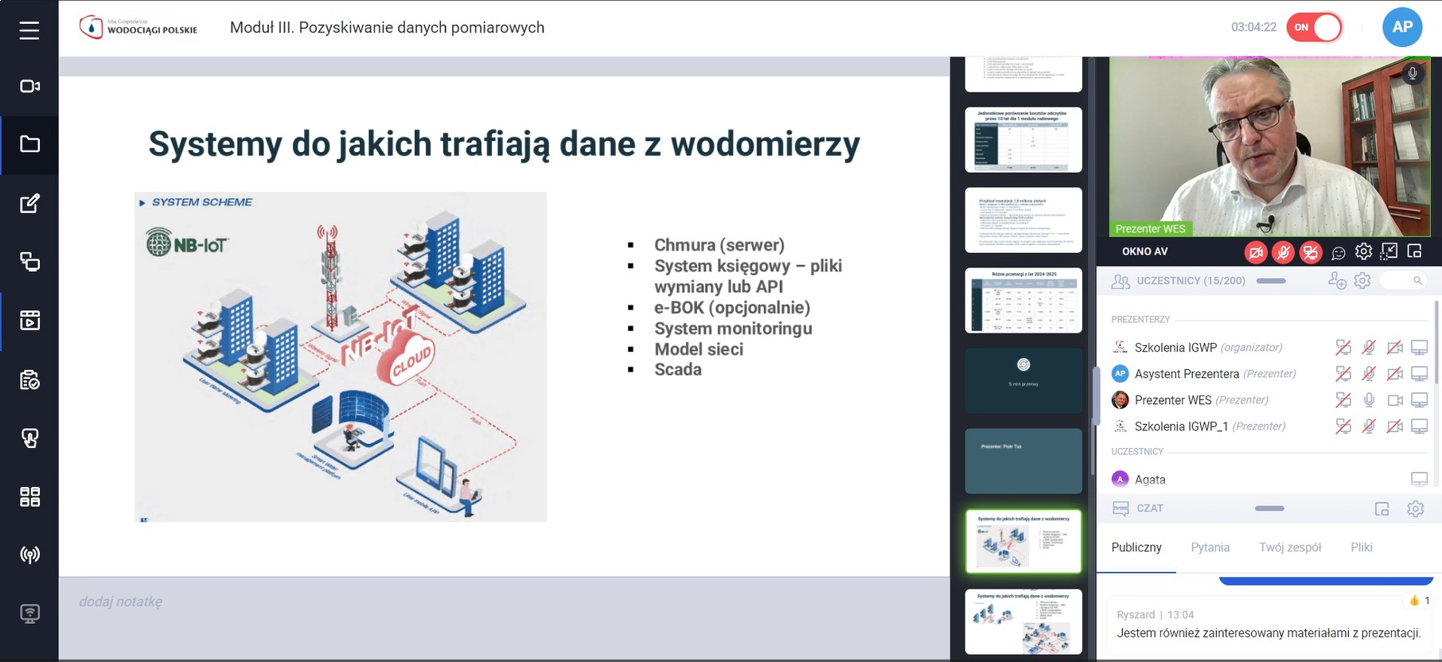This screenshot has height=662, width=1442.
Task: Open the surveys and tests clipboard icon
Action: 29,380
